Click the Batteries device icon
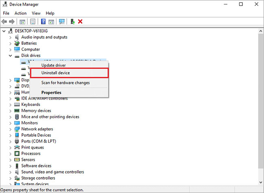Viewport: 264px width, 193px height. 17,43
